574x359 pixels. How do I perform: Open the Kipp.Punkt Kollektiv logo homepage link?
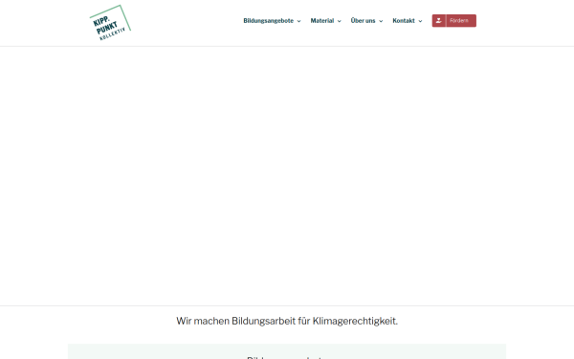pyautogui.click(x=110, y=23)
